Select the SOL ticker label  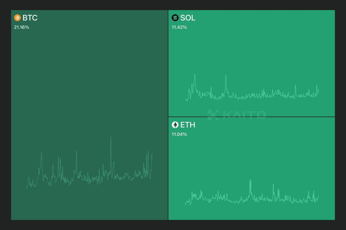click(188, 18)
